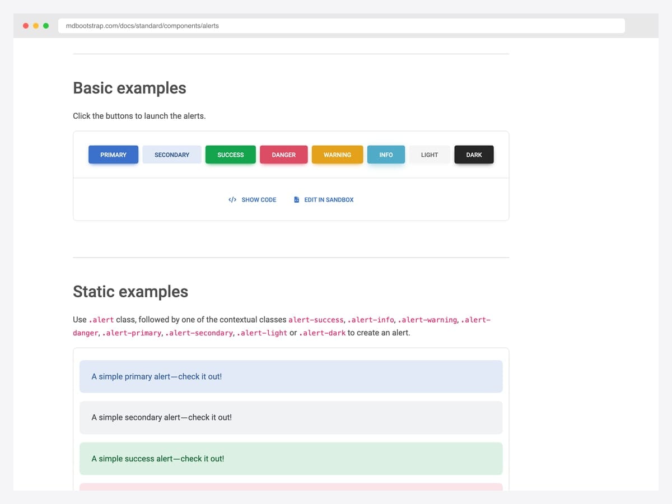Open the EDIT IN SANDBOX link
The image size is (672, 504).
coord(324,200)
